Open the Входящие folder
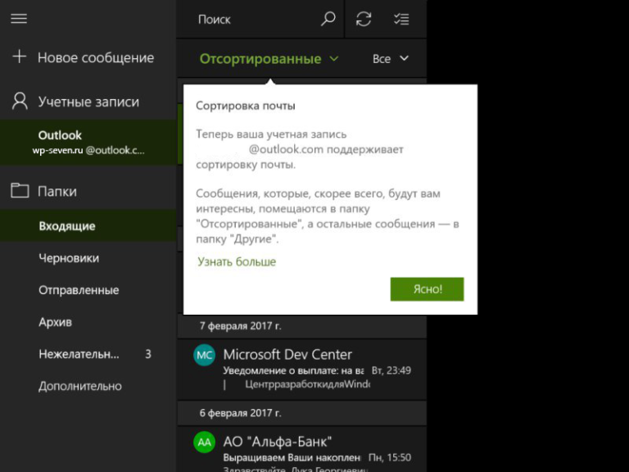 tap(88, 225)
